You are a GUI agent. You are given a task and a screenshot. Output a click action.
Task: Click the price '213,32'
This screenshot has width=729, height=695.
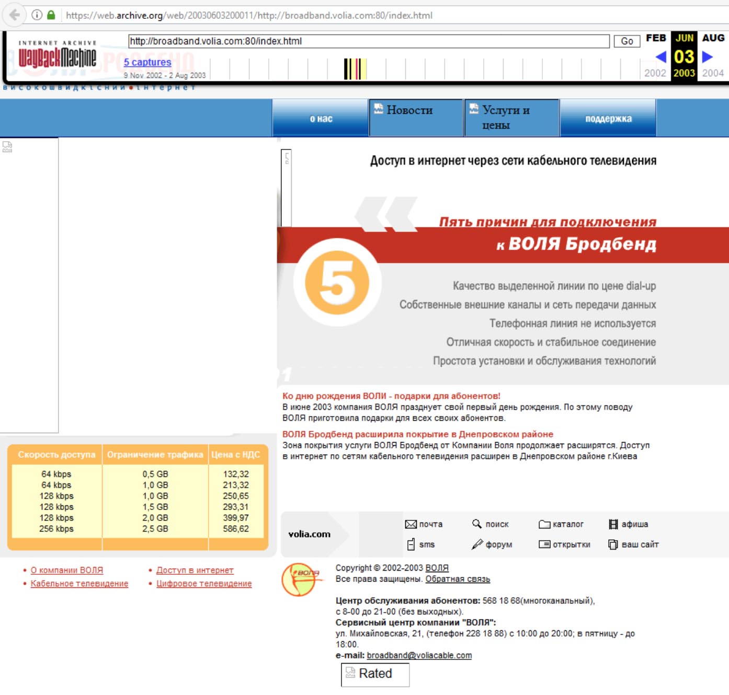236,485
